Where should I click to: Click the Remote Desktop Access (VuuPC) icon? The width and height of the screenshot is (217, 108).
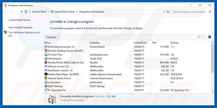pos(46,51)
